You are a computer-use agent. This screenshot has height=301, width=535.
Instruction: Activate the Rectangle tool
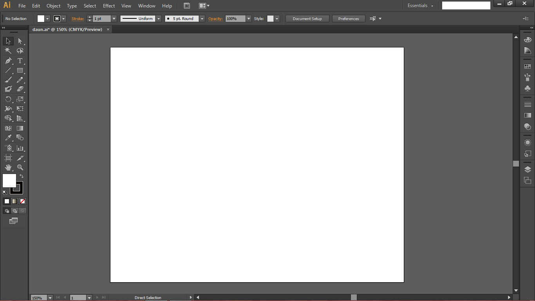point(20,71)
